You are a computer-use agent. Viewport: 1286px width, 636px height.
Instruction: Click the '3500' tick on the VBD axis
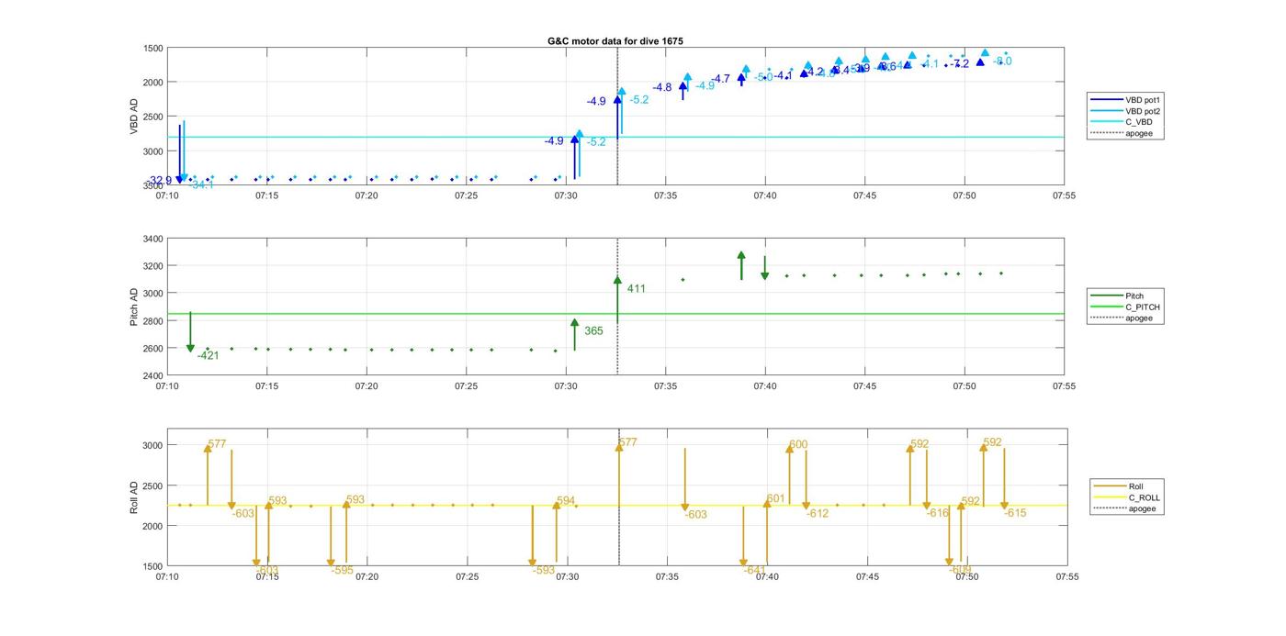coord(153,185)
